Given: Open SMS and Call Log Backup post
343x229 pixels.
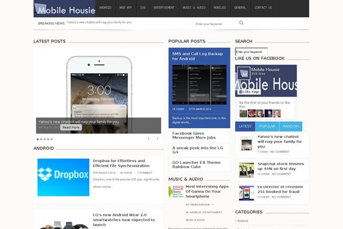Looking at the screenshot, I should point(198,56).
